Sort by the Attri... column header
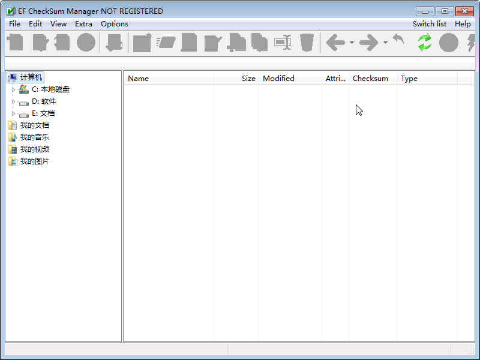Image resolution: width=480 pixels, height=360 pixels. coord(335,79)
